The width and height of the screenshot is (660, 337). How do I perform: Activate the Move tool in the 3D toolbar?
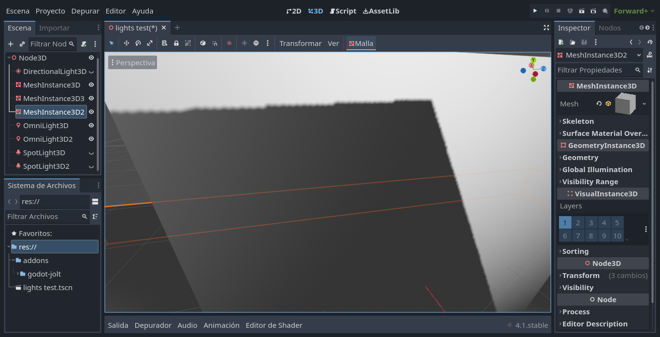[126, 43]
